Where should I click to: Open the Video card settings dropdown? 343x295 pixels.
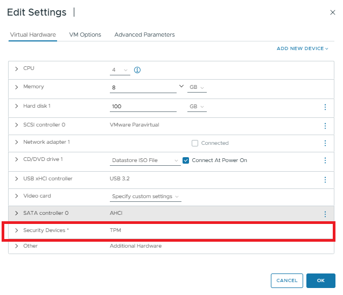point(145,196)
